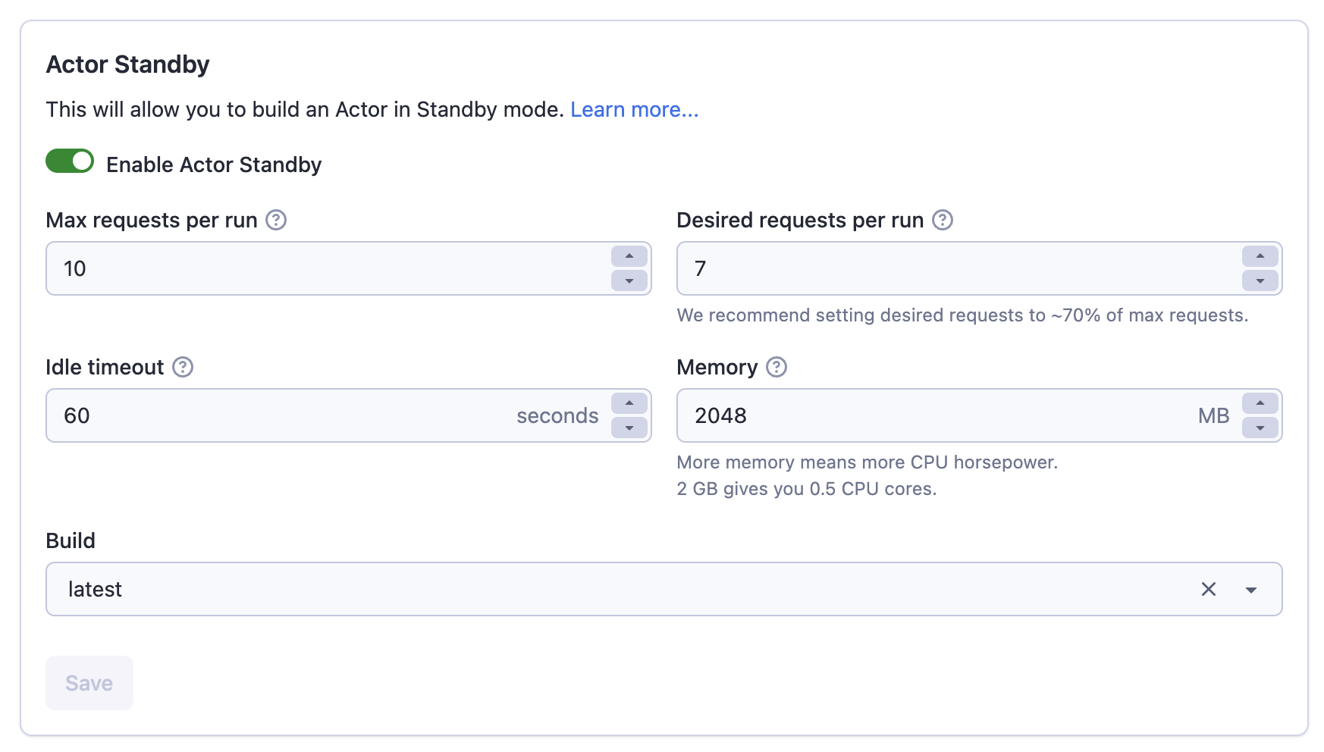Screen dimensions: 1324x752
Task: Open the Learn more link
Action: click(x=634, y=110)
